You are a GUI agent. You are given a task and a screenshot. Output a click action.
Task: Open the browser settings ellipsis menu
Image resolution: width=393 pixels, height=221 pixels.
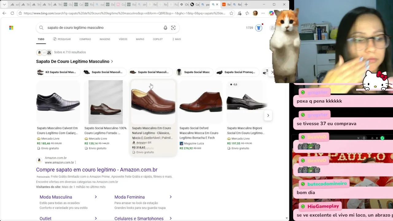click(x=263, y=13)
